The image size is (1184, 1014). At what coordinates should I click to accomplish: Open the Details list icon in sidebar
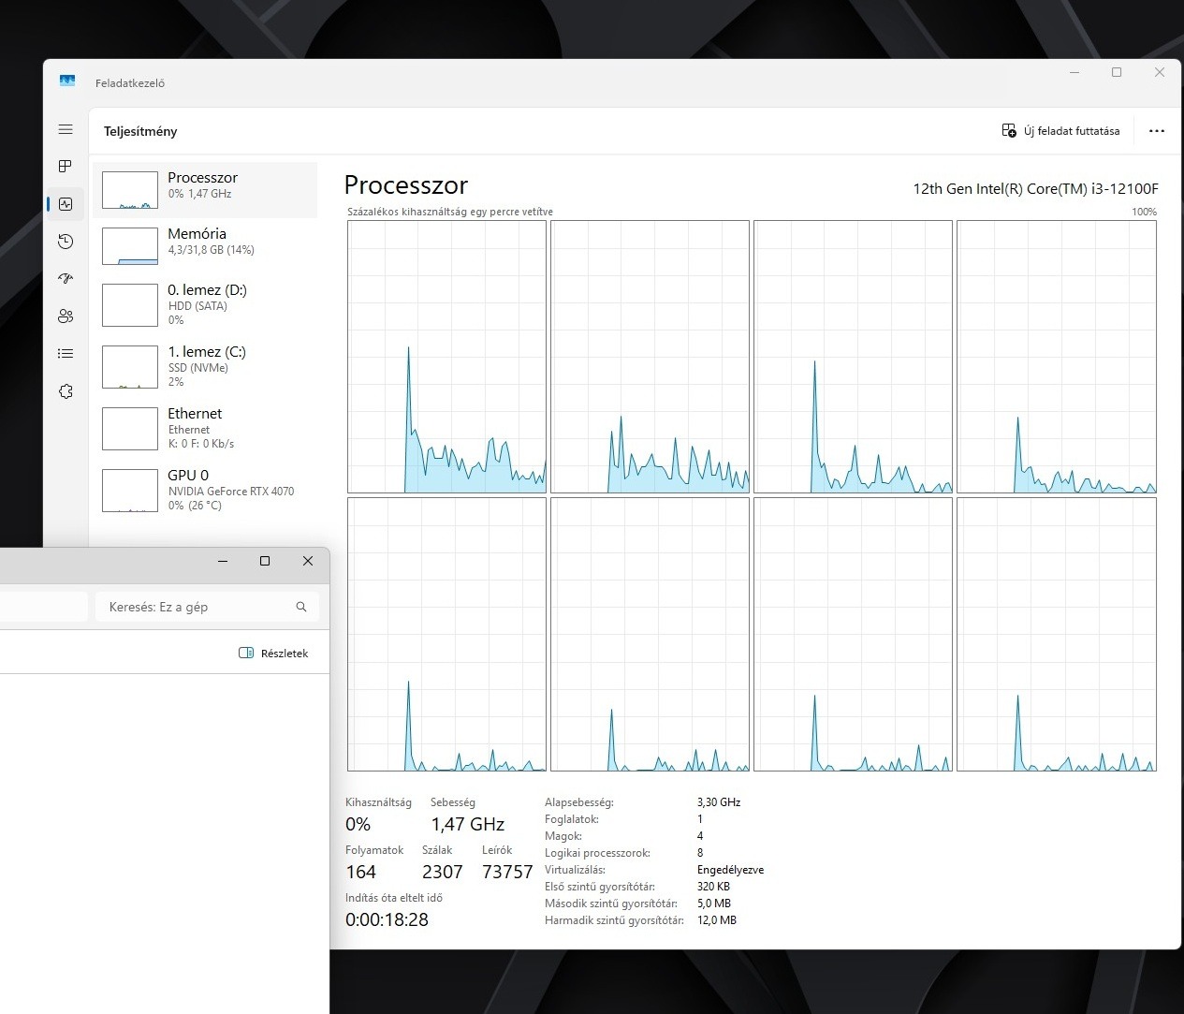point(66,353)
